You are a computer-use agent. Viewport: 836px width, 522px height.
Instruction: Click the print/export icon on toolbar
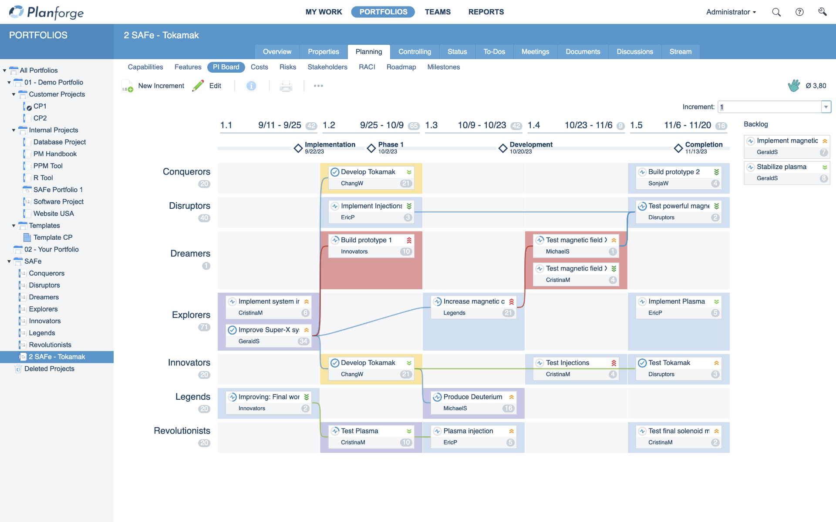click(286, 85)
